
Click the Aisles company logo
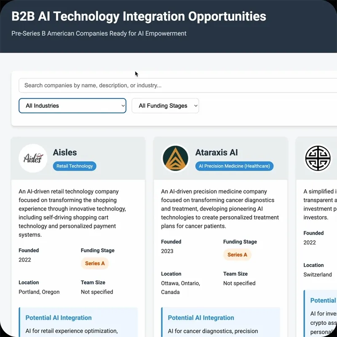tap(33, 158)
